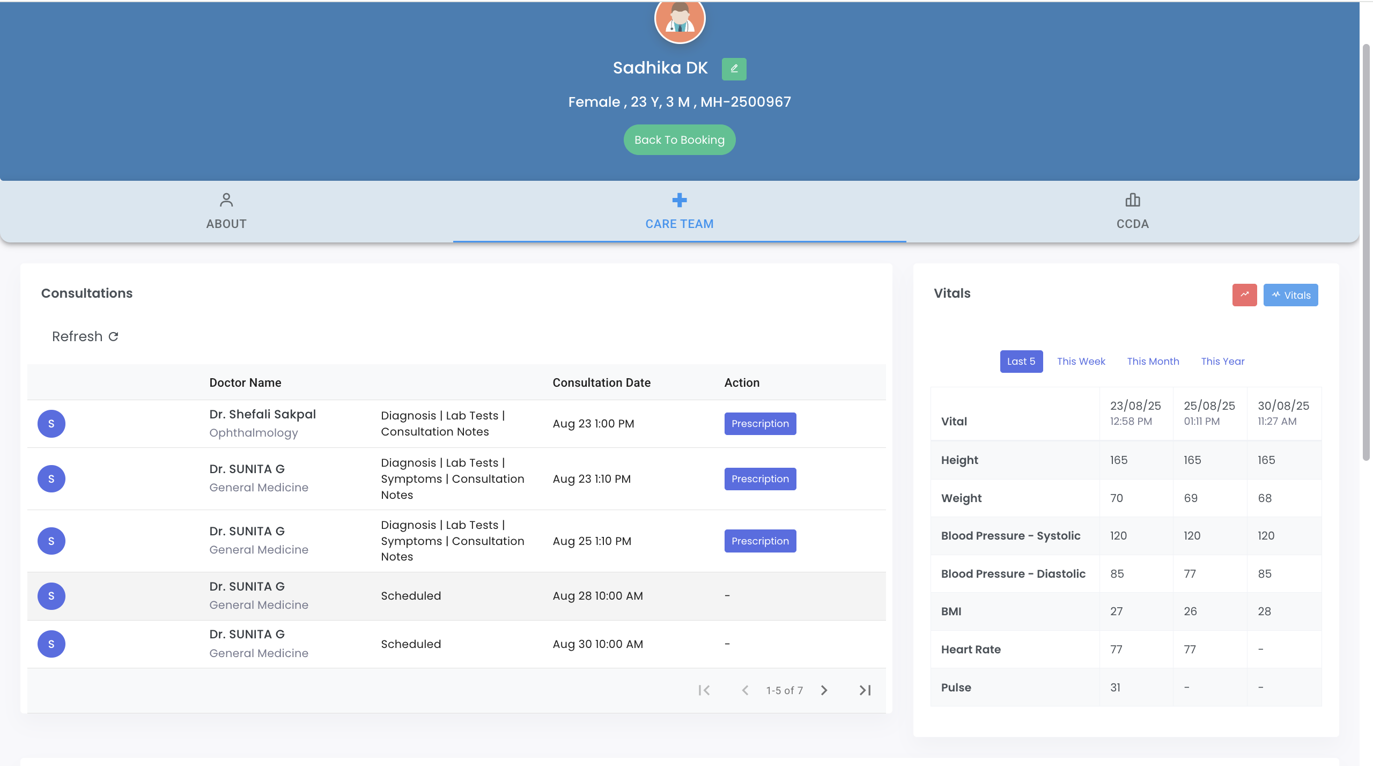The width and height of the screenshot is (1373, 766).
Task: Select the CARE TEAM tab
Action: (679, 211)
